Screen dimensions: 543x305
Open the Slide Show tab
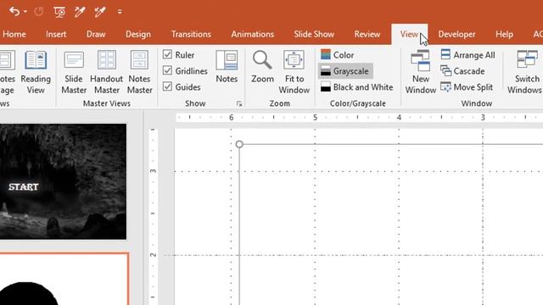coord(314,34)
